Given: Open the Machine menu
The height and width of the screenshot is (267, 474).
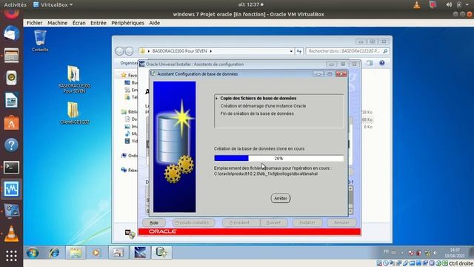Looking at the screenshot, I should (x=58, y=23).
